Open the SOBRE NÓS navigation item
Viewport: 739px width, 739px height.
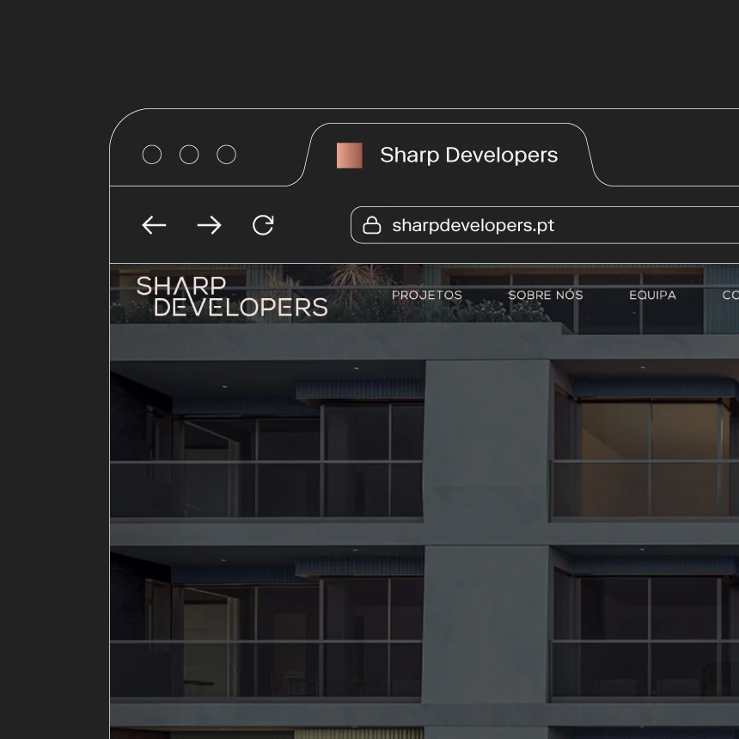[545, 295]
